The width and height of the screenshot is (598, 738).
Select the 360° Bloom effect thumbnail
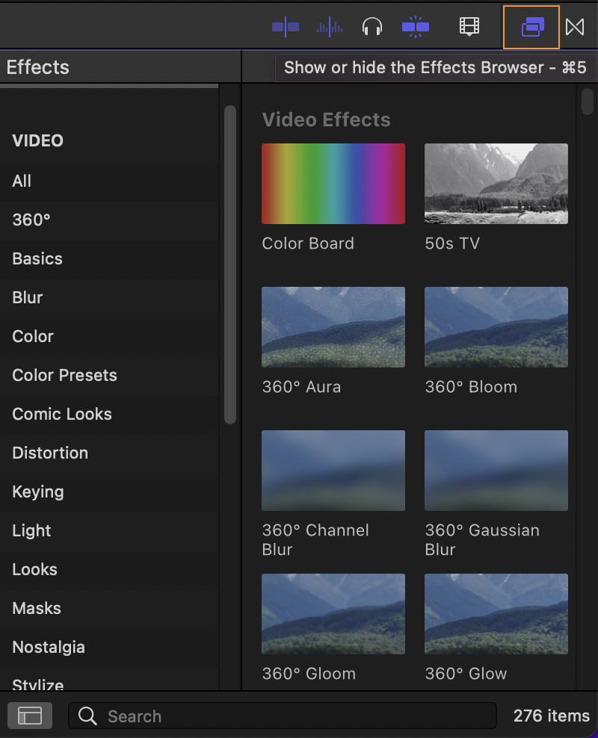click(496, 327)
